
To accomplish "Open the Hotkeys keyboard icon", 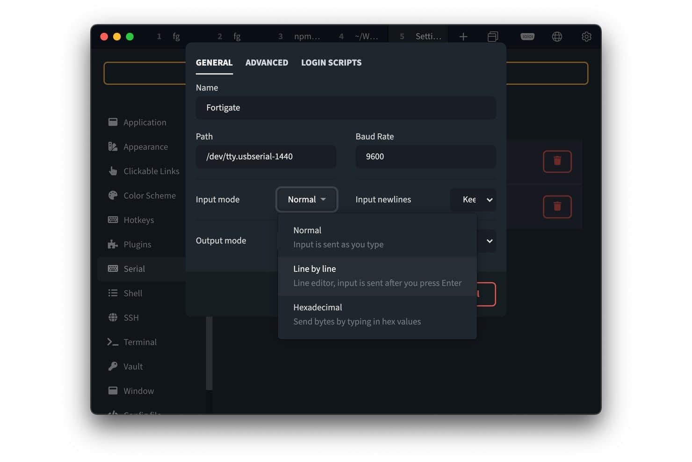I will (113, 220).
